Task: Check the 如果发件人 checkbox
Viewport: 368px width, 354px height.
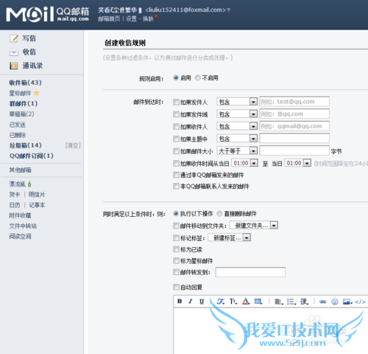Action: click(x=176, y=102)
